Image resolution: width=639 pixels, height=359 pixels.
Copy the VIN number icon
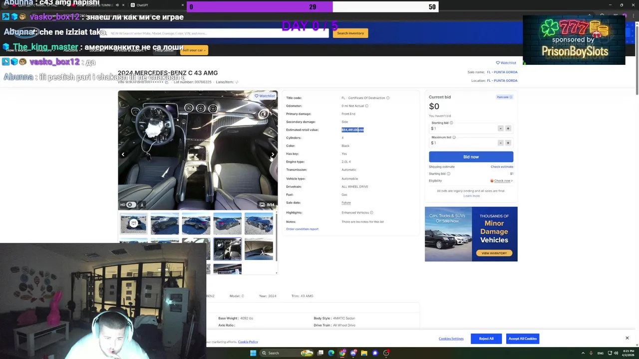167,82
